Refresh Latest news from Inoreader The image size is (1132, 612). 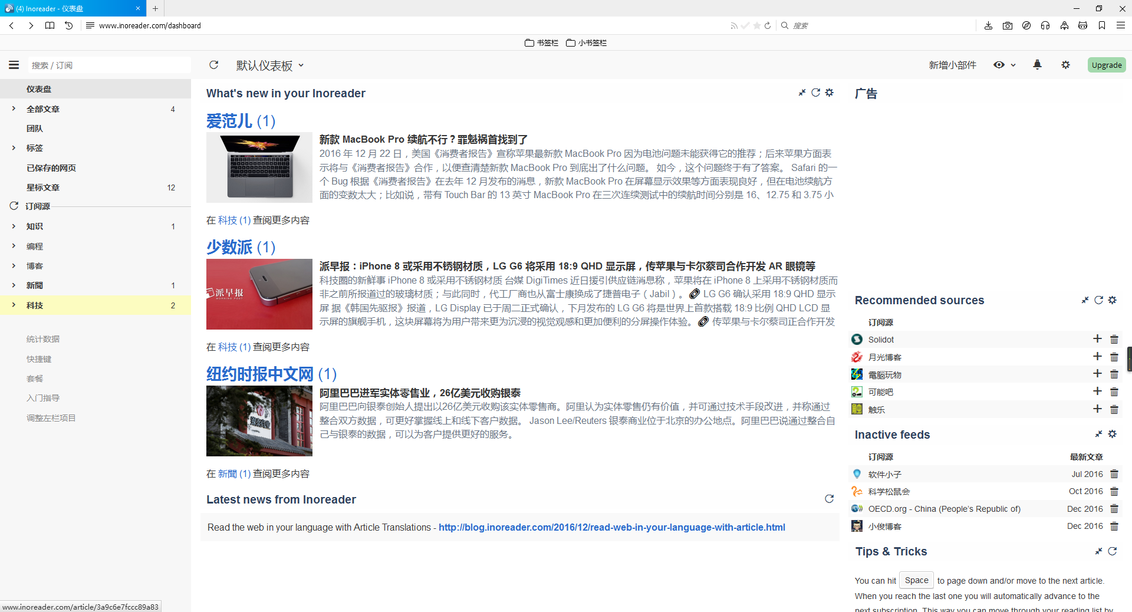tap(830, 499)
